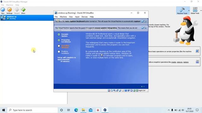Click the taskbar clock showing 20:35
The image size is (202, 113).
point(189,110)
